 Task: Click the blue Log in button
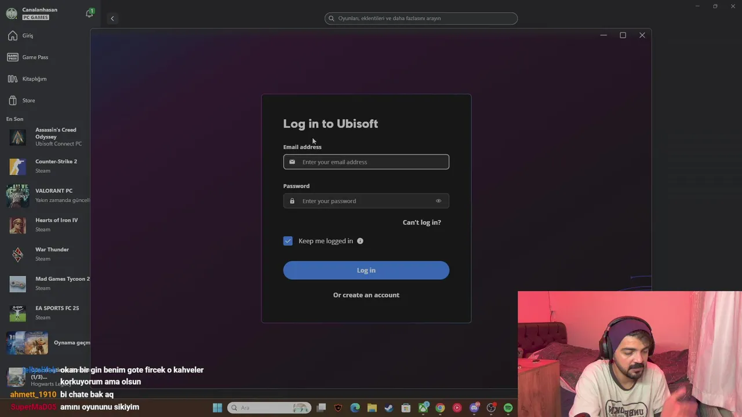point(366,270)
